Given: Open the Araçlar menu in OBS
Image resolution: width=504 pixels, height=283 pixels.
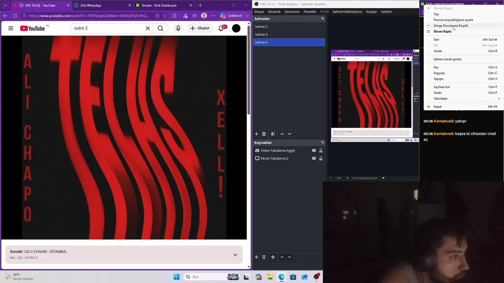Looking at the screenshot, I should point(371,12).
